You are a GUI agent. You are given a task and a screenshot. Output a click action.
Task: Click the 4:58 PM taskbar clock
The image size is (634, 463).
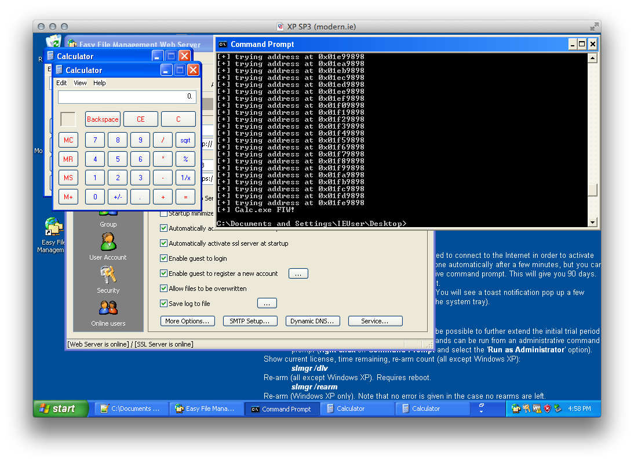tap(580, 409)
